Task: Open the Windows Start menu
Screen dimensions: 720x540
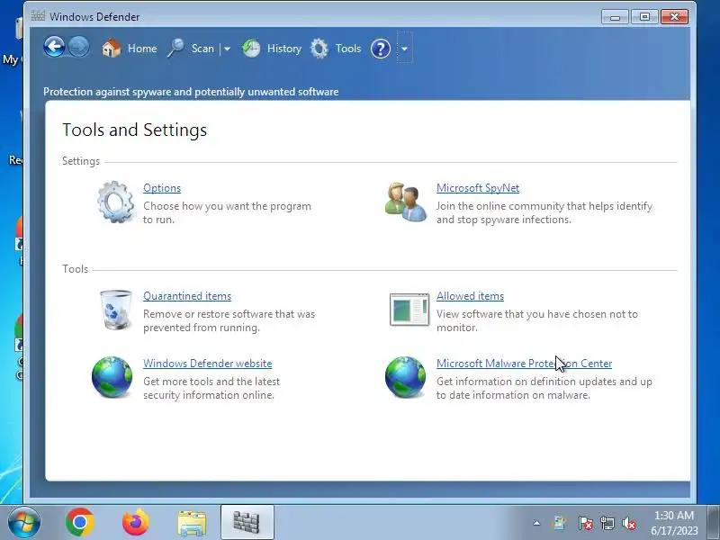Action: point(24,522)
